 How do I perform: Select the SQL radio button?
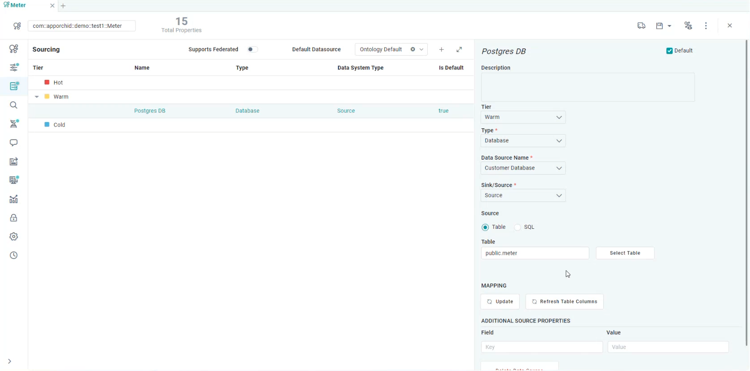coord(518,227)
